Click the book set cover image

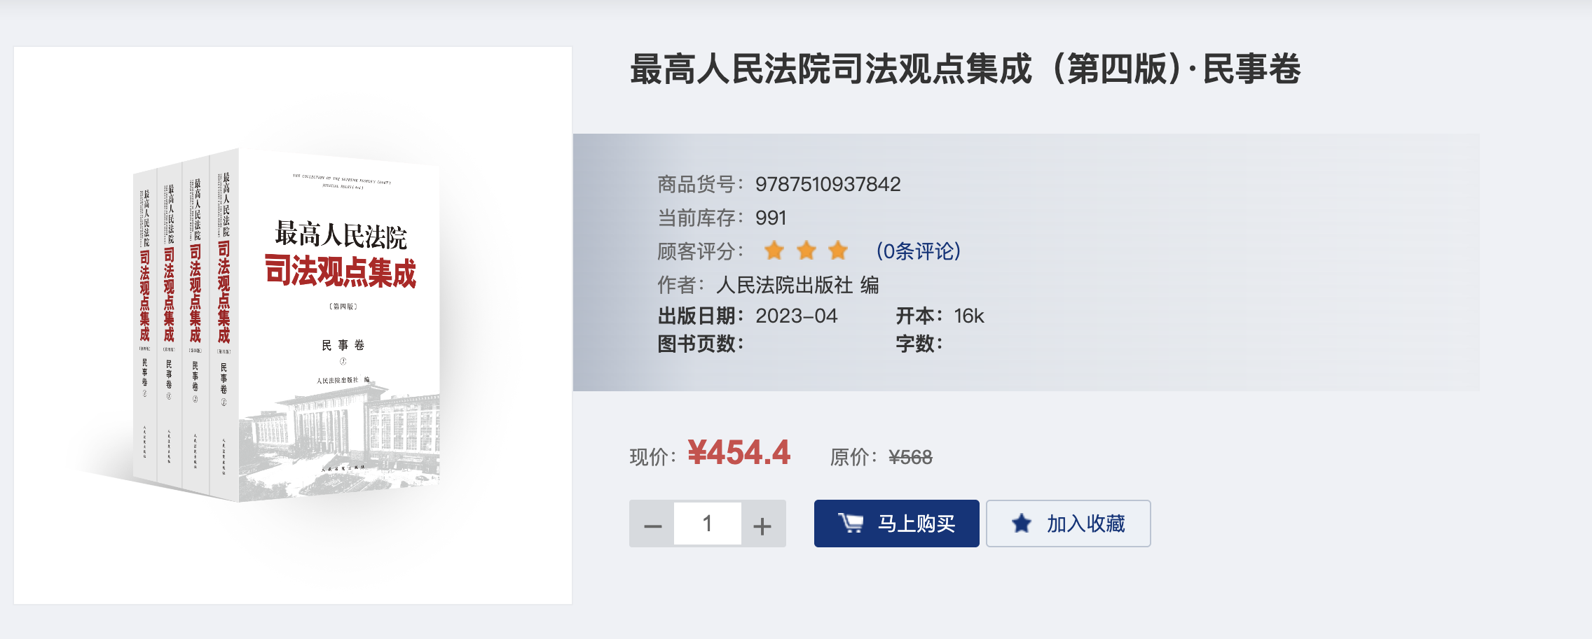pos(293,325)
